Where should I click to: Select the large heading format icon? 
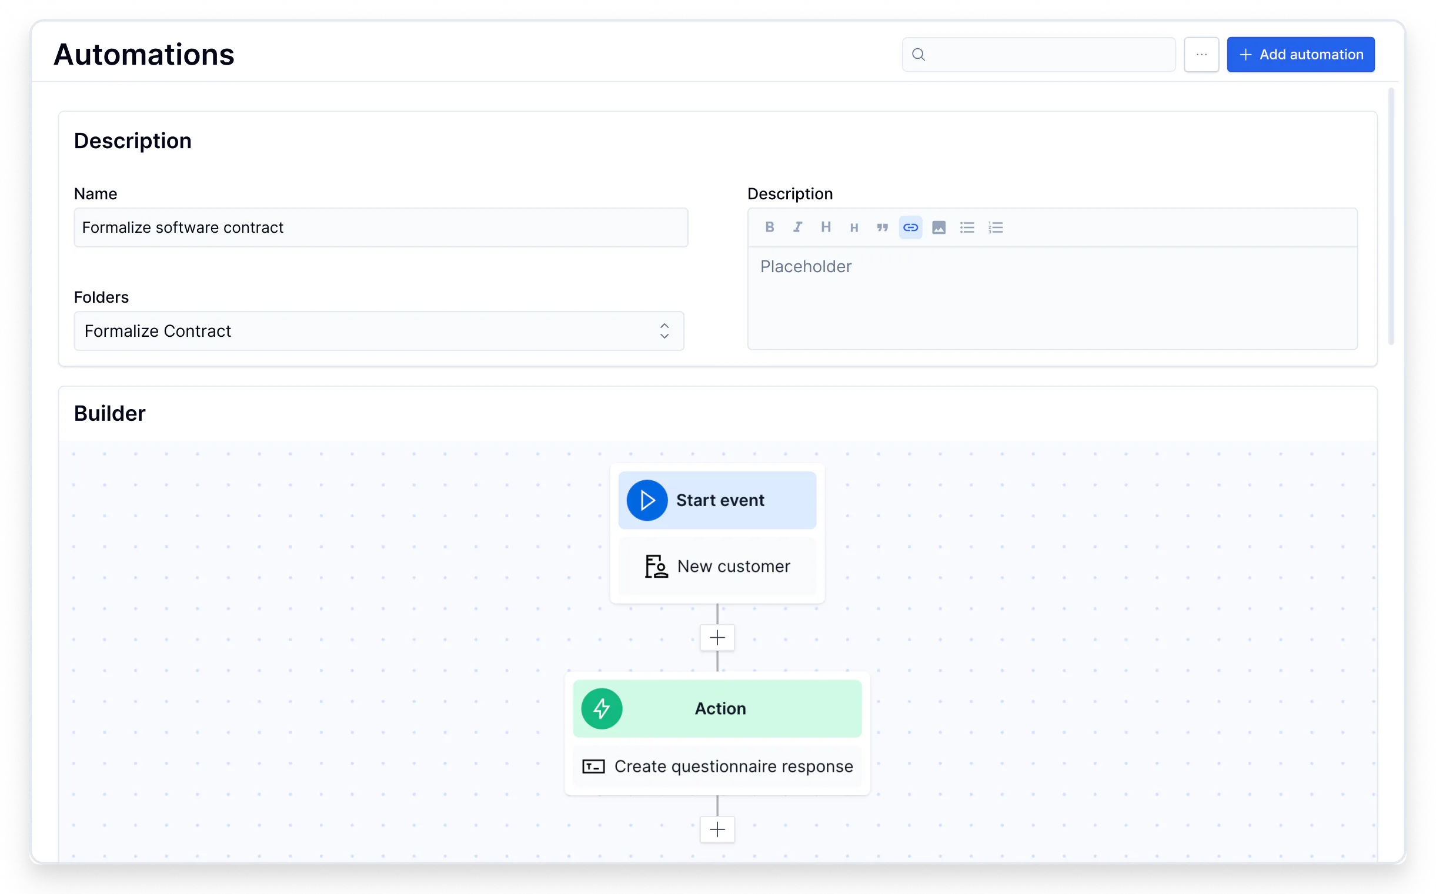coord(826,227)
